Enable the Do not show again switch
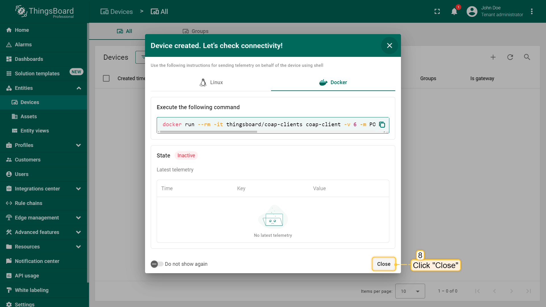This screenshot has width=546, height=307. pos(157,264)
